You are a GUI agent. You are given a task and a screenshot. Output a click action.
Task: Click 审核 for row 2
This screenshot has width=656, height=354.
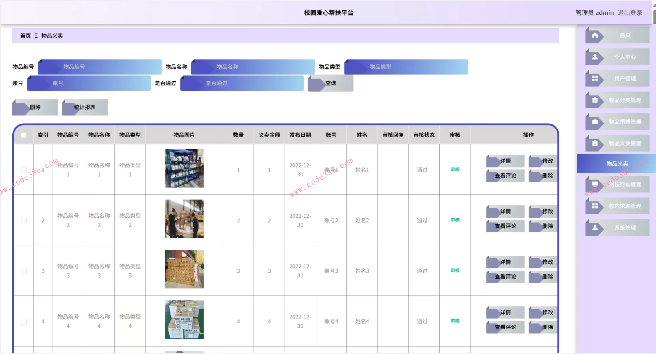tap(455, 220)
